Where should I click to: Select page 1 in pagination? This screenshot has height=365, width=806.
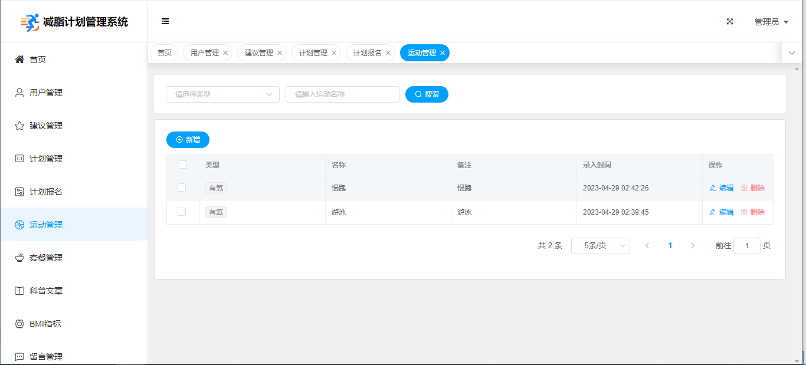670,246
